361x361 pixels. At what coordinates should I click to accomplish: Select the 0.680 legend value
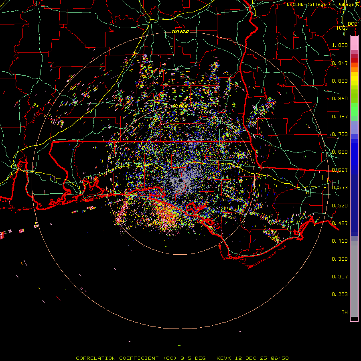340,152
